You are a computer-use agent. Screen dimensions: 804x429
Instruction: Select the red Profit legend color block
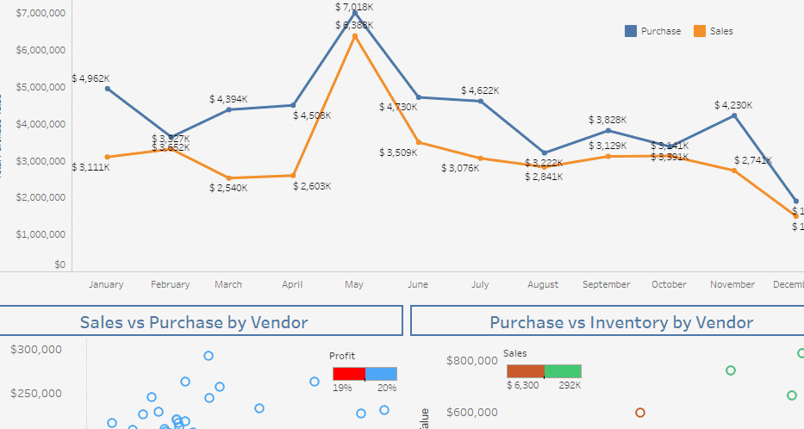pyautogui.click(x=349, y=374)
